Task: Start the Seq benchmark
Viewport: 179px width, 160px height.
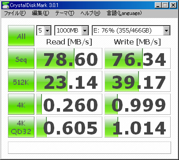Action: [21, 58]
